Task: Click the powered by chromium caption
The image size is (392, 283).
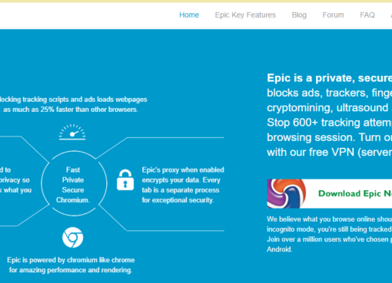Action: [71, 265]
